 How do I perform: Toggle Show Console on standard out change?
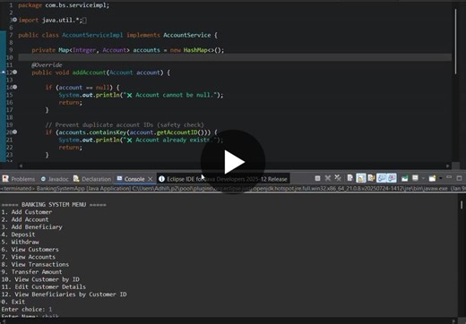pos(382,178)
